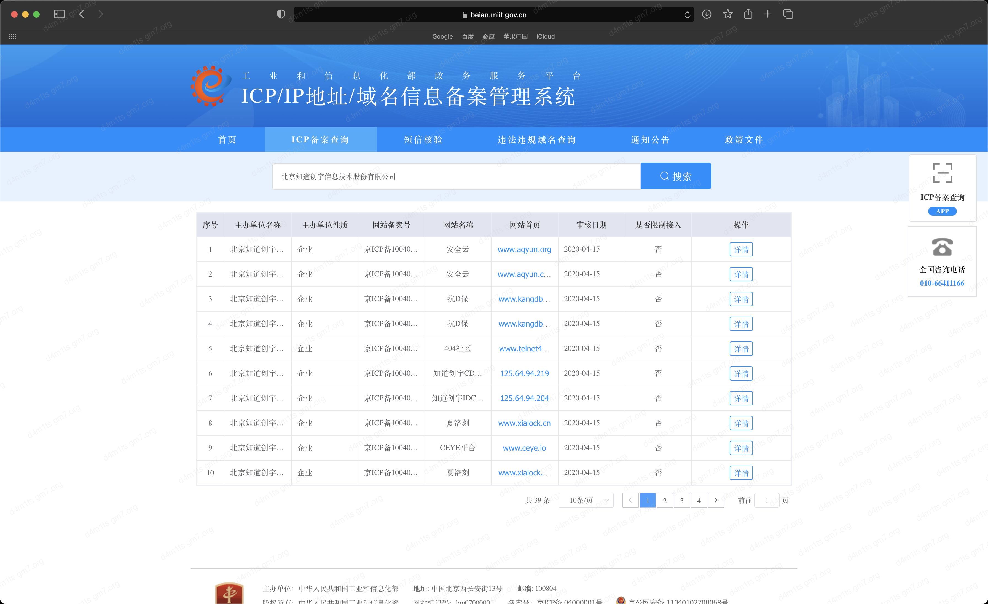
Task: Open the 短信核验 tab
Action: click(x=423, y=140)
